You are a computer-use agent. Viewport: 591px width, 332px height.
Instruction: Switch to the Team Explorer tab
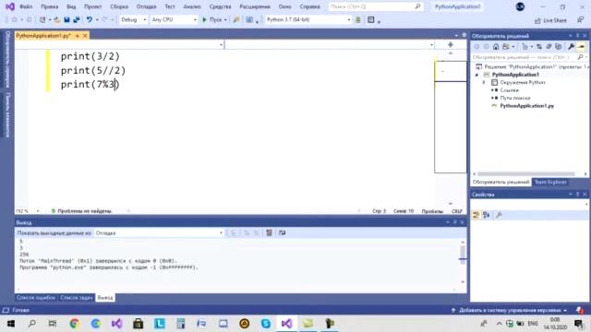point(550,183)
